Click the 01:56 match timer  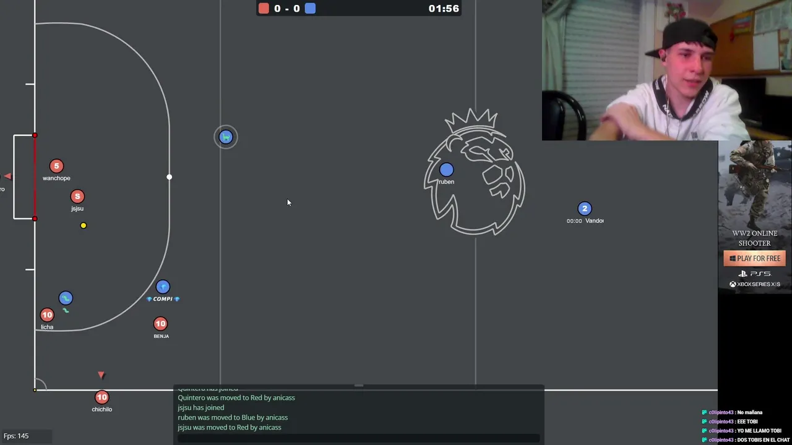(444, 8)
